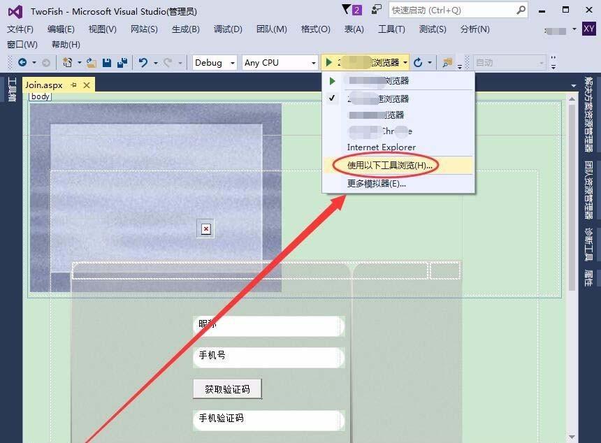The width and height of the screenshot is (601, 443).
Task: Expand the browser selection dropdown arrow
Action: click(407, 62)
